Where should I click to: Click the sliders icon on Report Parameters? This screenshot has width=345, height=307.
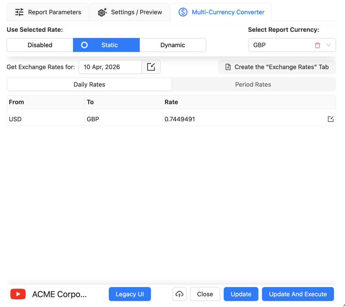point(20,12)
